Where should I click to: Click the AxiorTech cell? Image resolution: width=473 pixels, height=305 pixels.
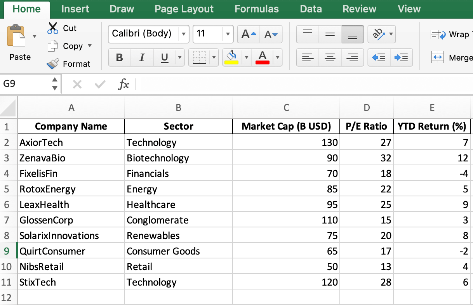pyautogui.click(x=71, y=142)
